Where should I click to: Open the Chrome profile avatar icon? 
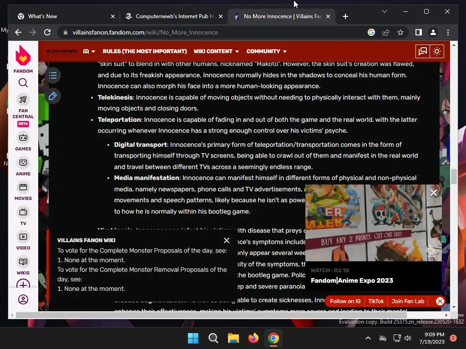click(x=433, y=32)
